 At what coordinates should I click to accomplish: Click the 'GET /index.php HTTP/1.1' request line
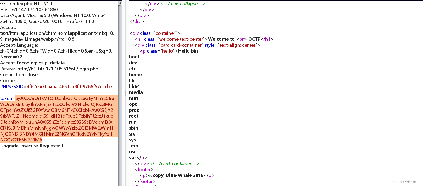tap(26, 4)
